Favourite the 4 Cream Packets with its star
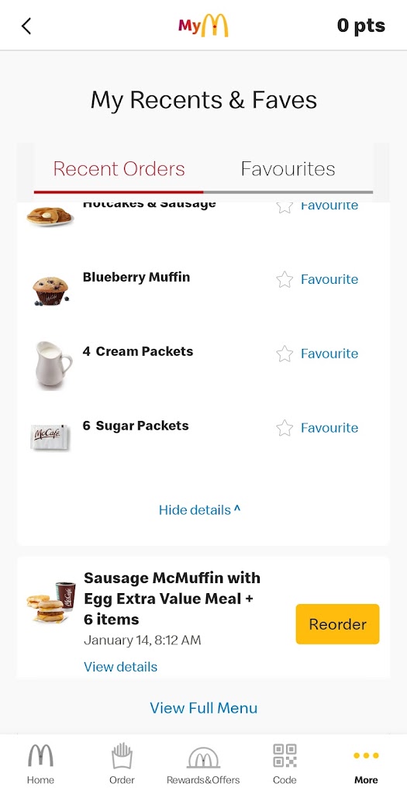 tap(285, 354)
